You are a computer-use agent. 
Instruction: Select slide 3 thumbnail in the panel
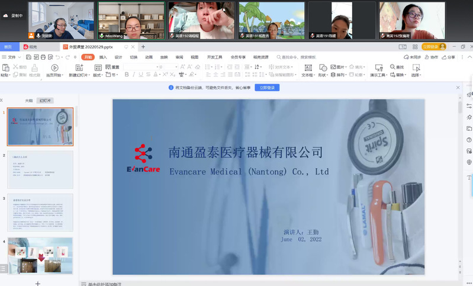pos(40,212)
